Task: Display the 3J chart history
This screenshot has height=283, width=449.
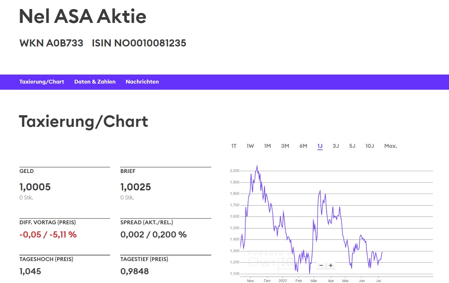Action: (336, 146)
